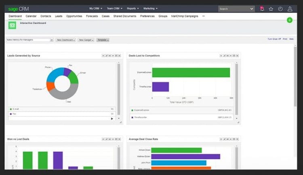Edit Leads Generated by Source gadget pencil
This screenshot has height=175, width=303.
(107, 56)
